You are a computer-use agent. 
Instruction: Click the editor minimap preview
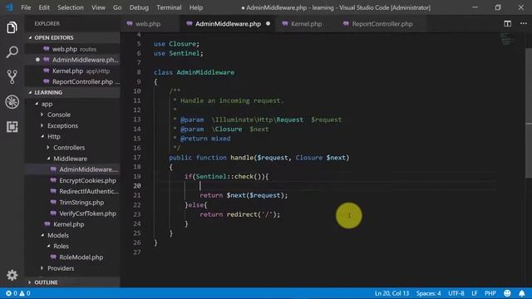(x=507, y=39)
